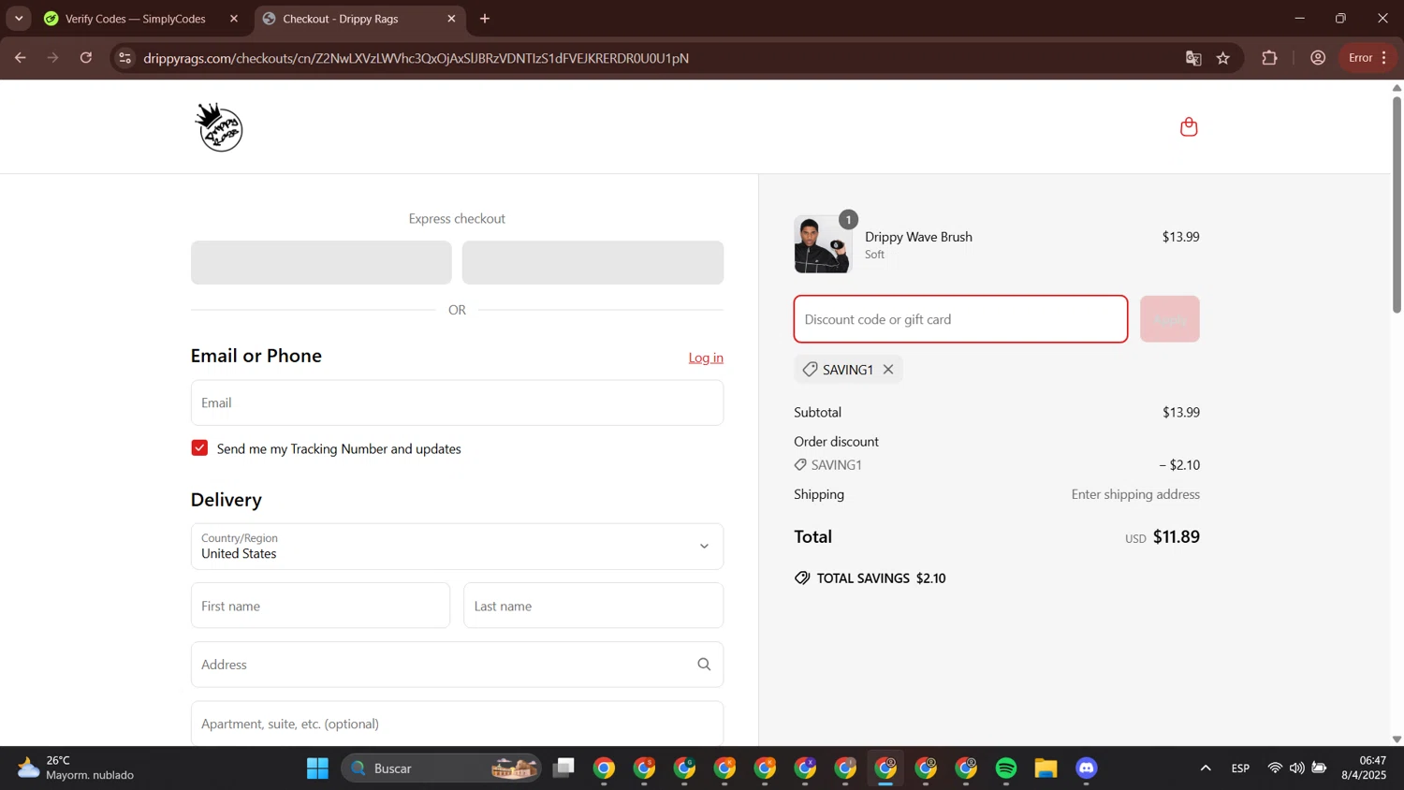Click the ESP language indicator
The width and height of the screenshot is (1404, 790).
tap(1240, 768)
